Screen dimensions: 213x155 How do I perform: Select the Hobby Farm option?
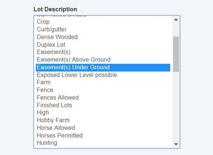coord(53,120)
